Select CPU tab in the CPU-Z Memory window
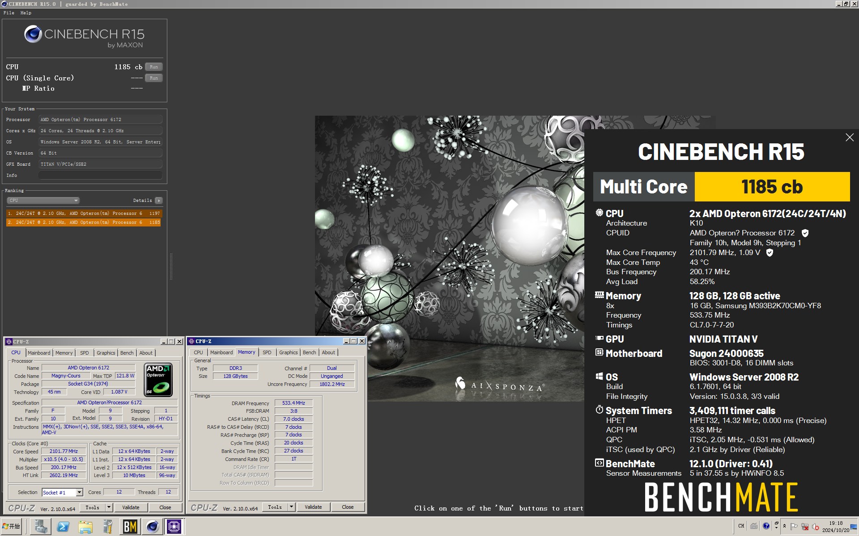 click(198, 352)
